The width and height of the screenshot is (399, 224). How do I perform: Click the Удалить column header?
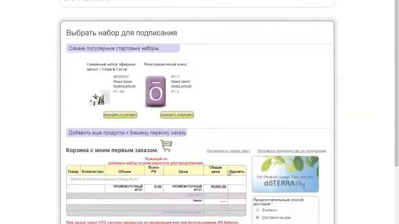tap(237, 172)
